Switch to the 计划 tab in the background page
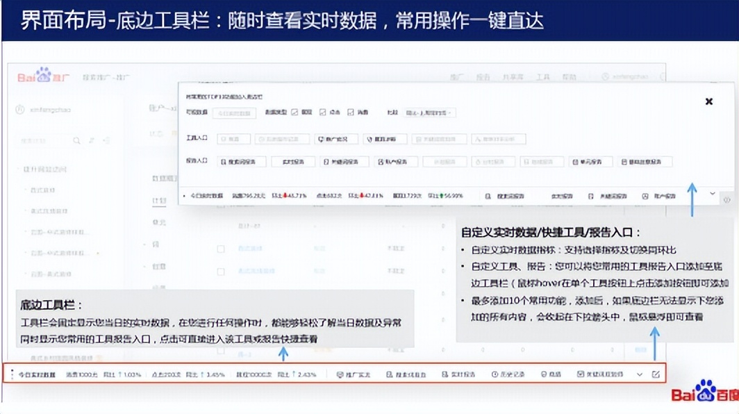 159,201
